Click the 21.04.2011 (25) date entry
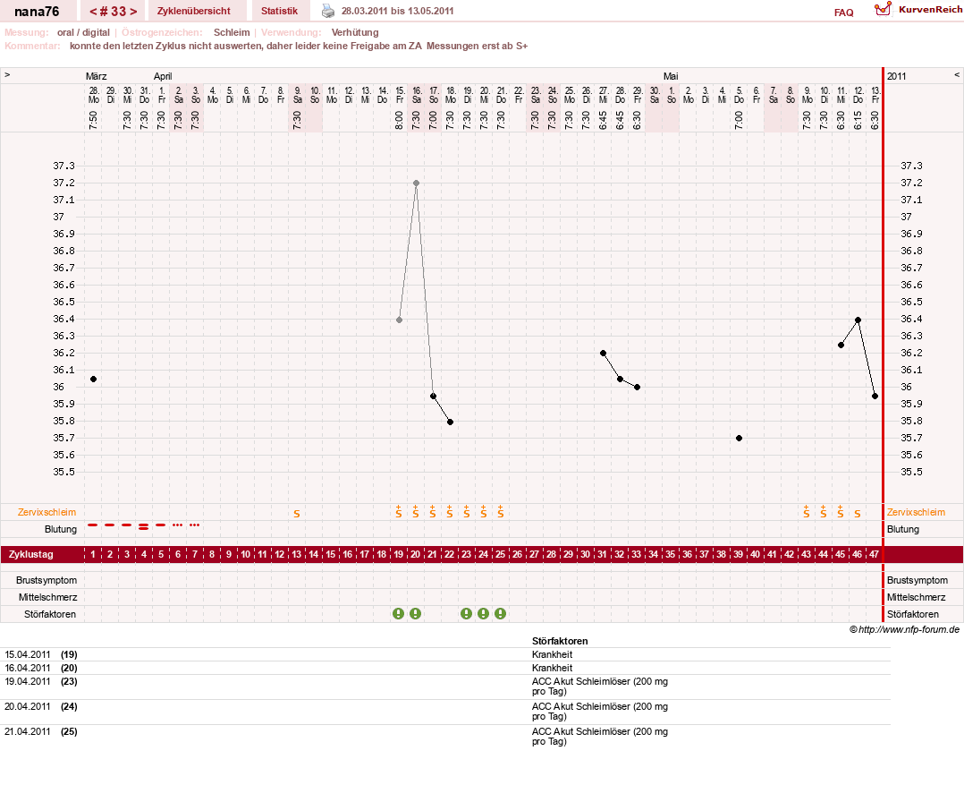The height and width of the screenshot is (785, 964). [41, 731]
